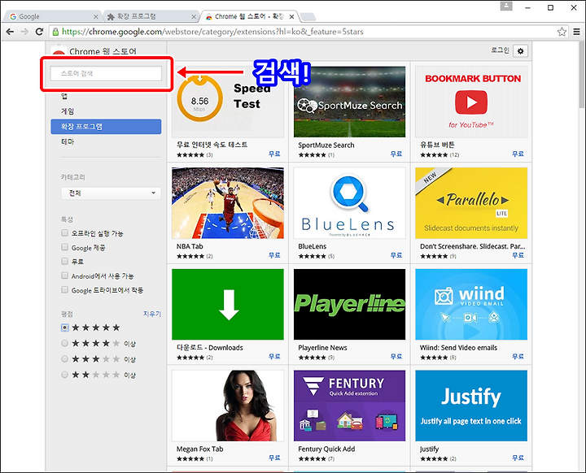Screen dimensions: 586x473
Task: Click the 다운로드 - Downloads title
Action: 210,348
